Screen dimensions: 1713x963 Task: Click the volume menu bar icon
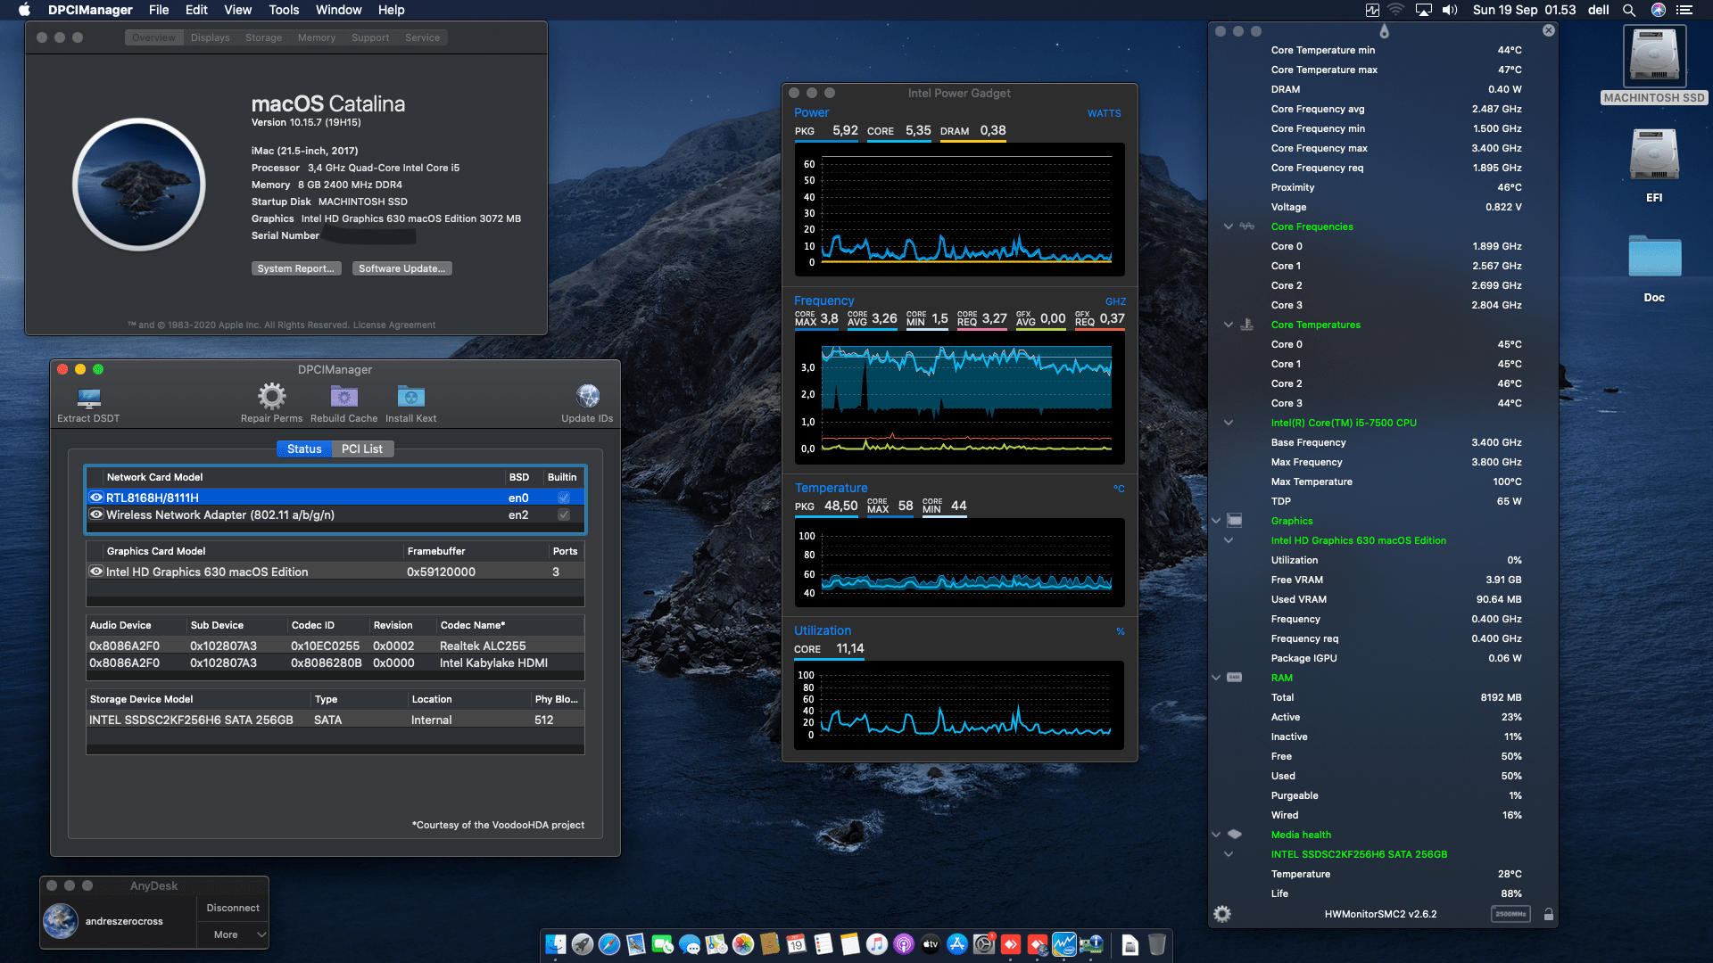(x=1450, y=10)
